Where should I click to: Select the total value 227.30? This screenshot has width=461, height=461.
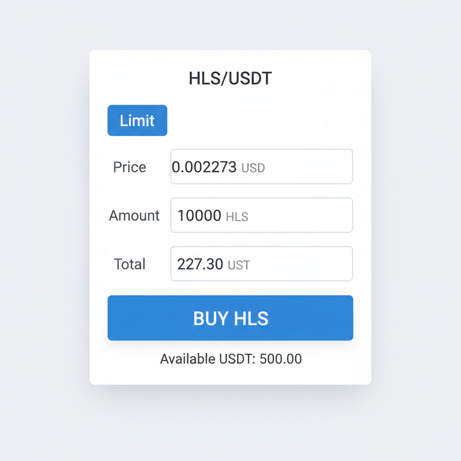click(200, 264)
